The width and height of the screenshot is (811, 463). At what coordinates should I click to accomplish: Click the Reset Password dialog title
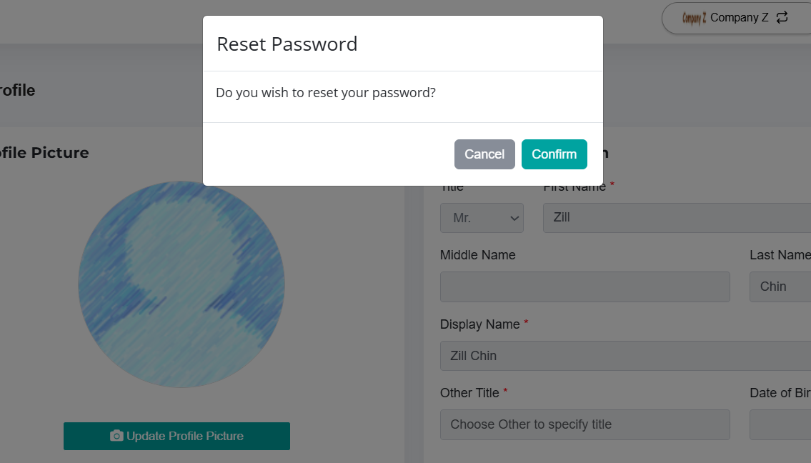coord(287,44)
